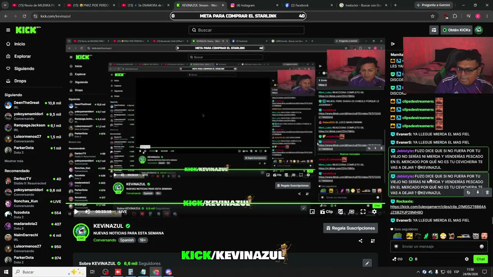Image resolution: width=493 pixels, height=277 pixels.
Task: Open the channel actions icon beside share
Action: point(373,241)
